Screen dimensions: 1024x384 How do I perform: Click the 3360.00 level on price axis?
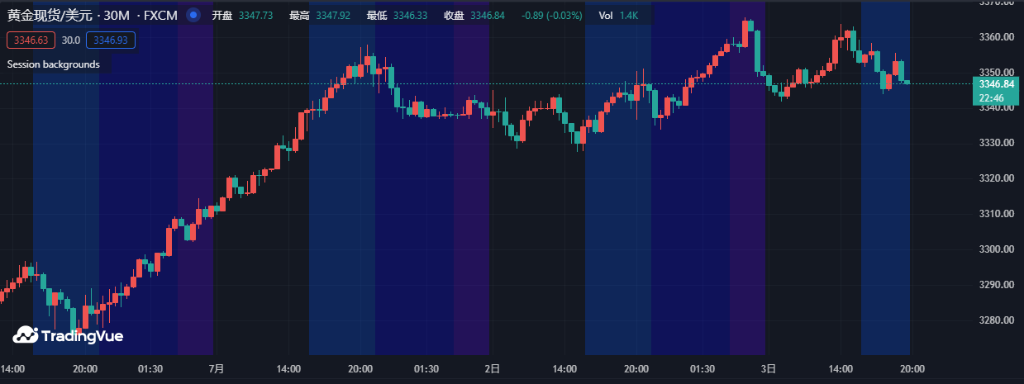[x=996, y=37]
